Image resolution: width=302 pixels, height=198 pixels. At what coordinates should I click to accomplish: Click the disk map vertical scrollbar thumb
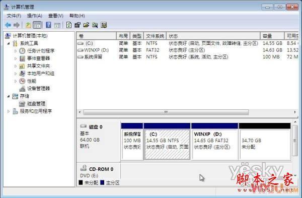click(x=294, y=141)
